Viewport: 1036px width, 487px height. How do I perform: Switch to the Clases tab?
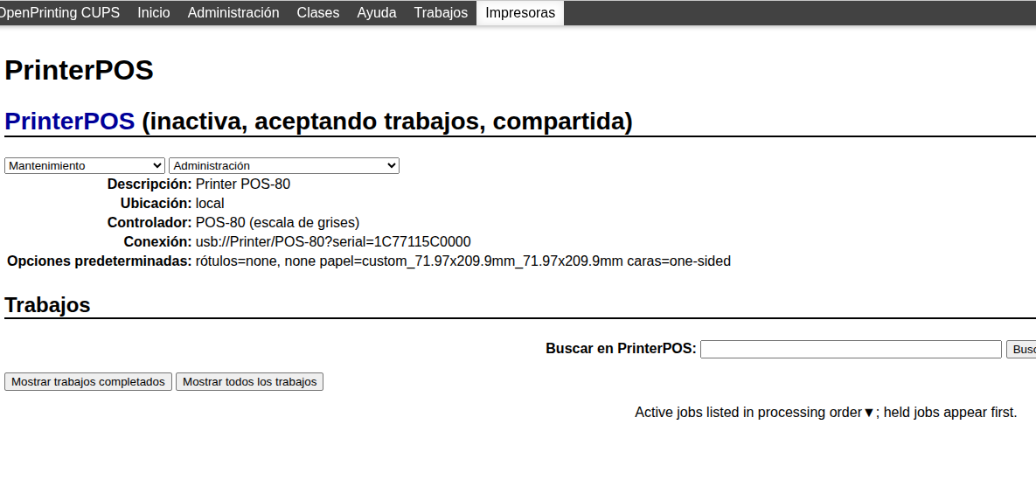[318, 12]
